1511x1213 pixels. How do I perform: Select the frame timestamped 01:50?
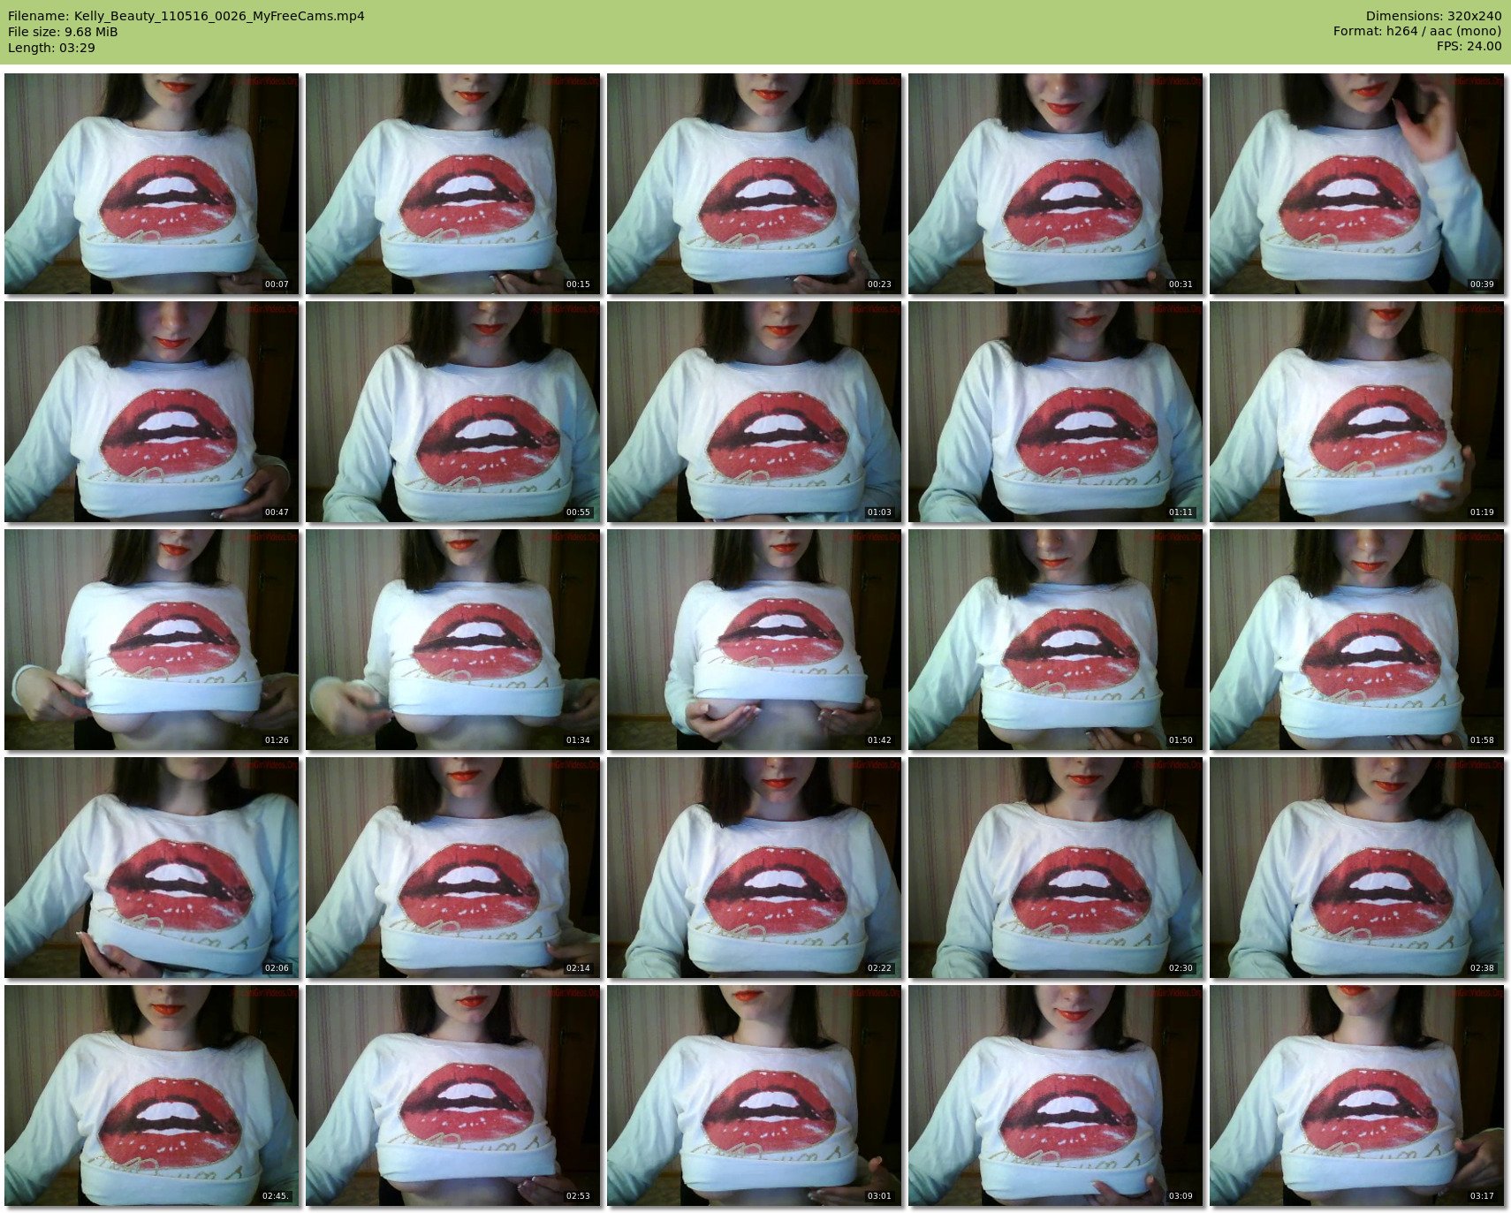(1055, 639)
